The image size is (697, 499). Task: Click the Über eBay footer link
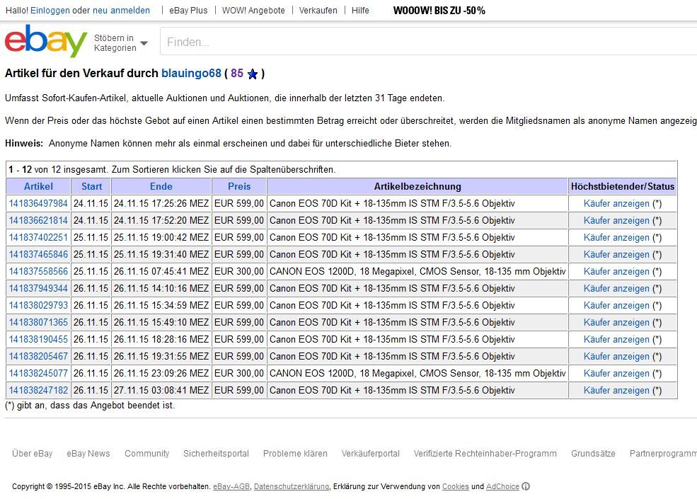[x=32, y=453]
